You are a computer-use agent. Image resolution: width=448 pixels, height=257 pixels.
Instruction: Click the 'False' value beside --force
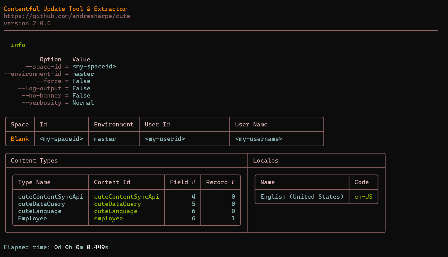coord(81,81)
